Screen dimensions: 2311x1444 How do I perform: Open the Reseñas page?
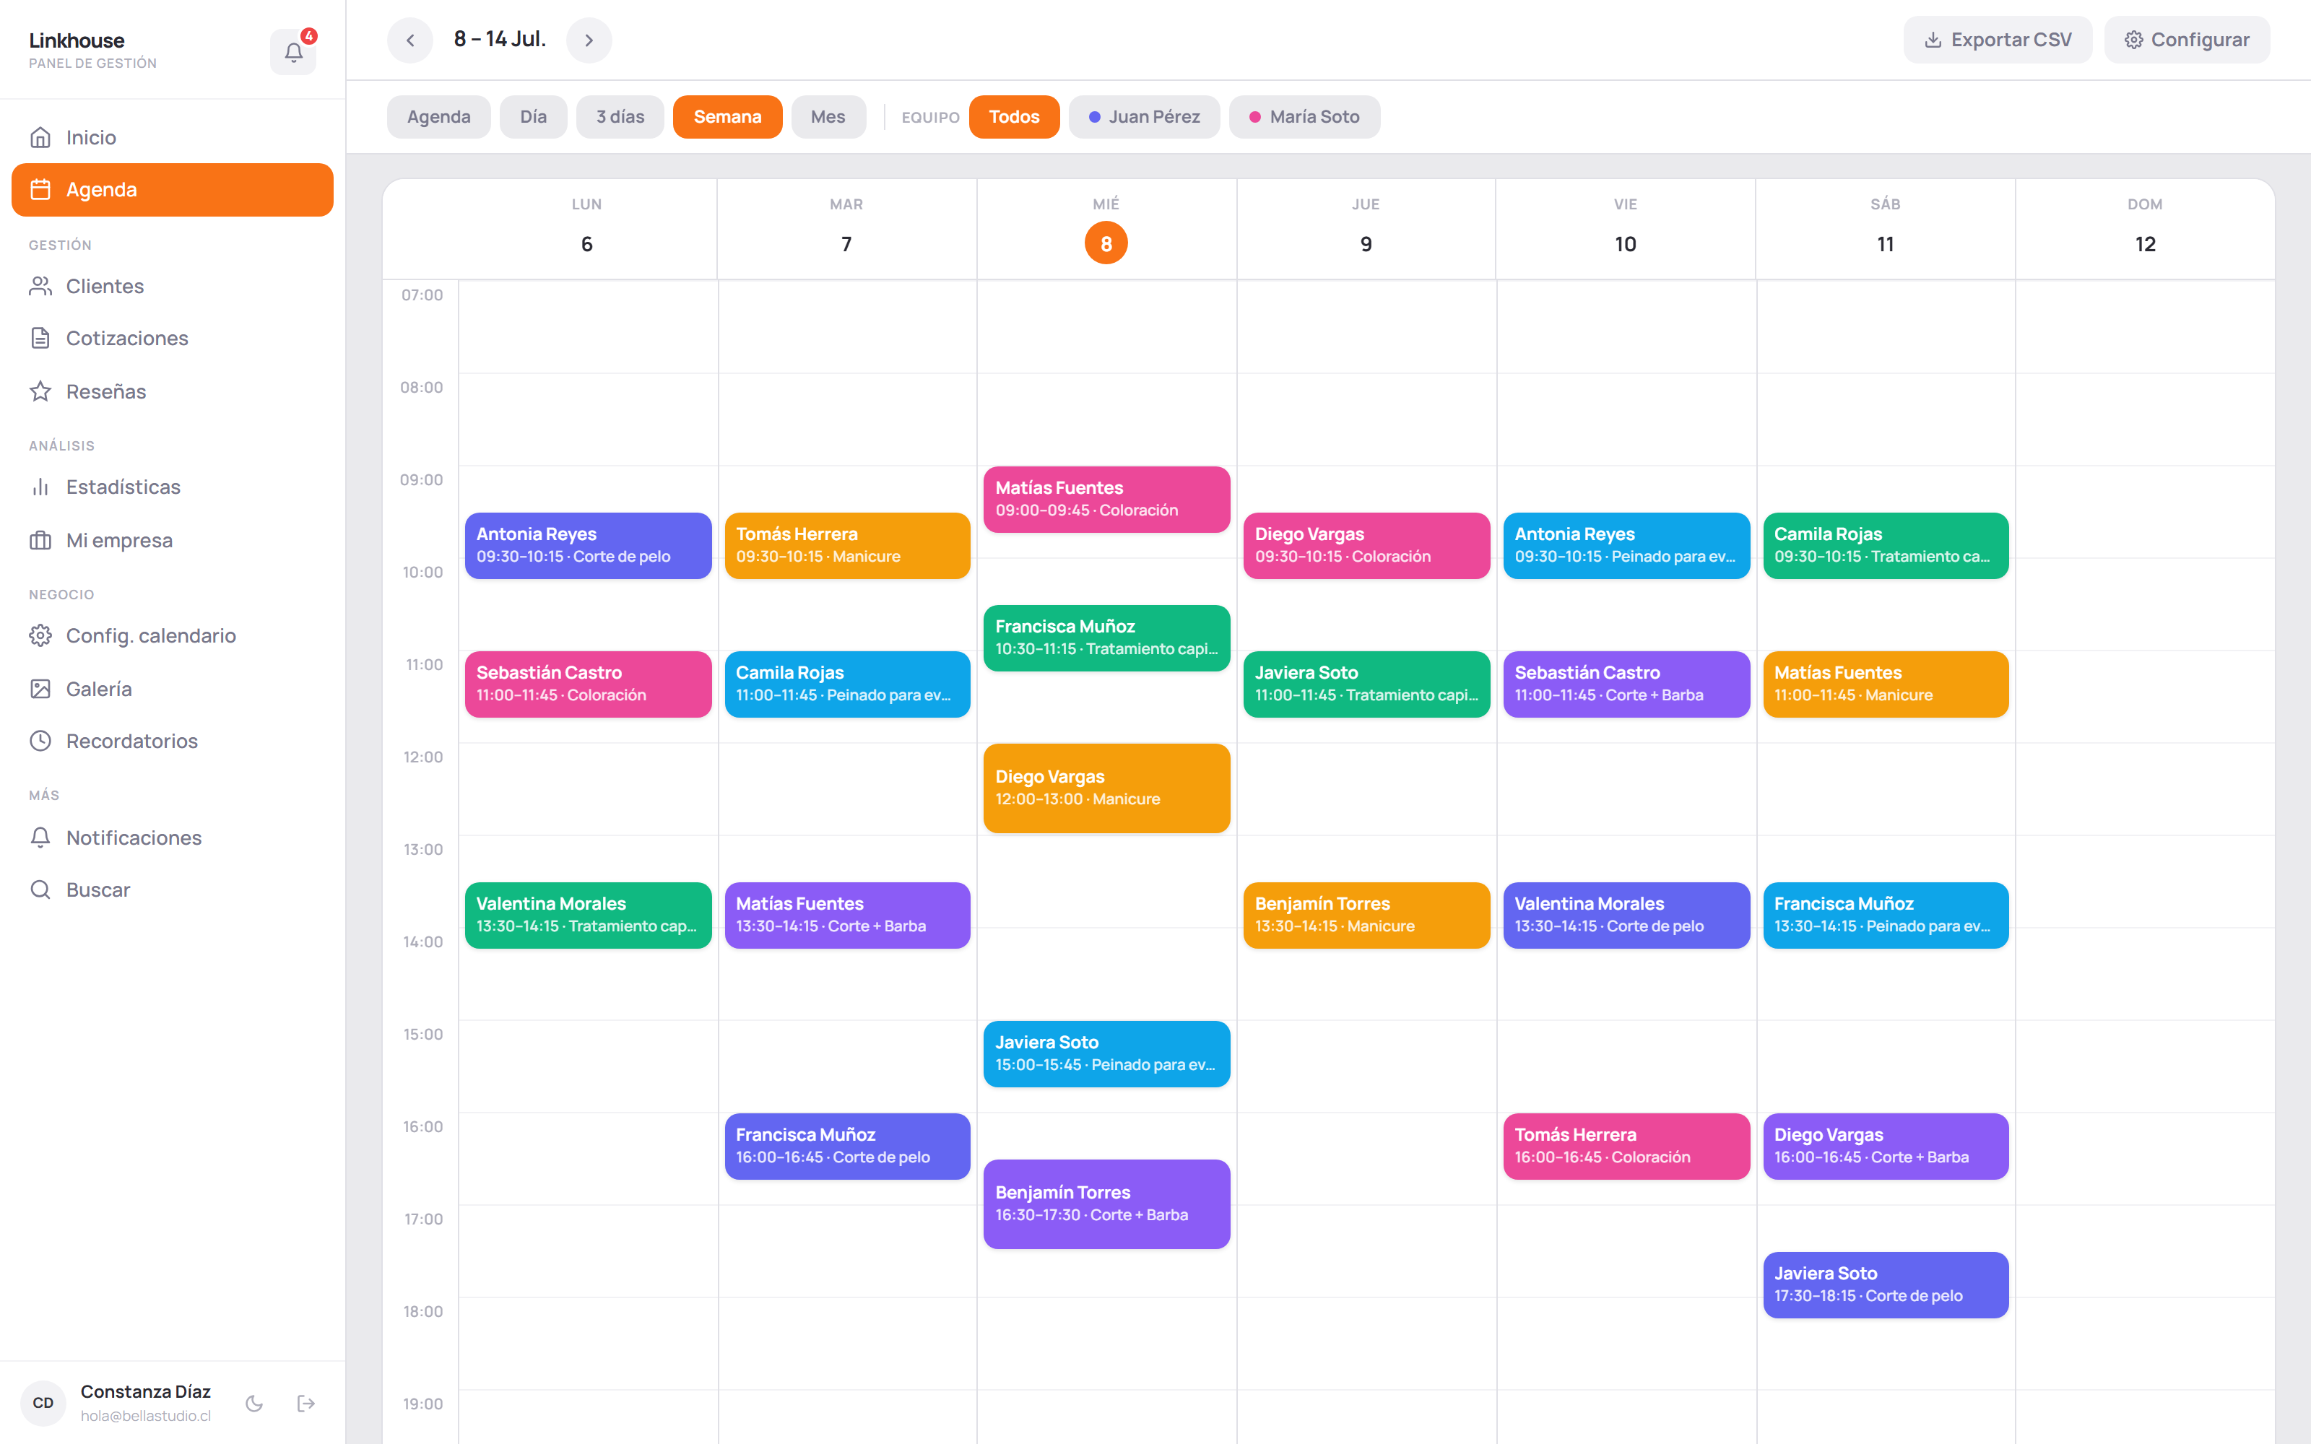(x=172, y=391)
